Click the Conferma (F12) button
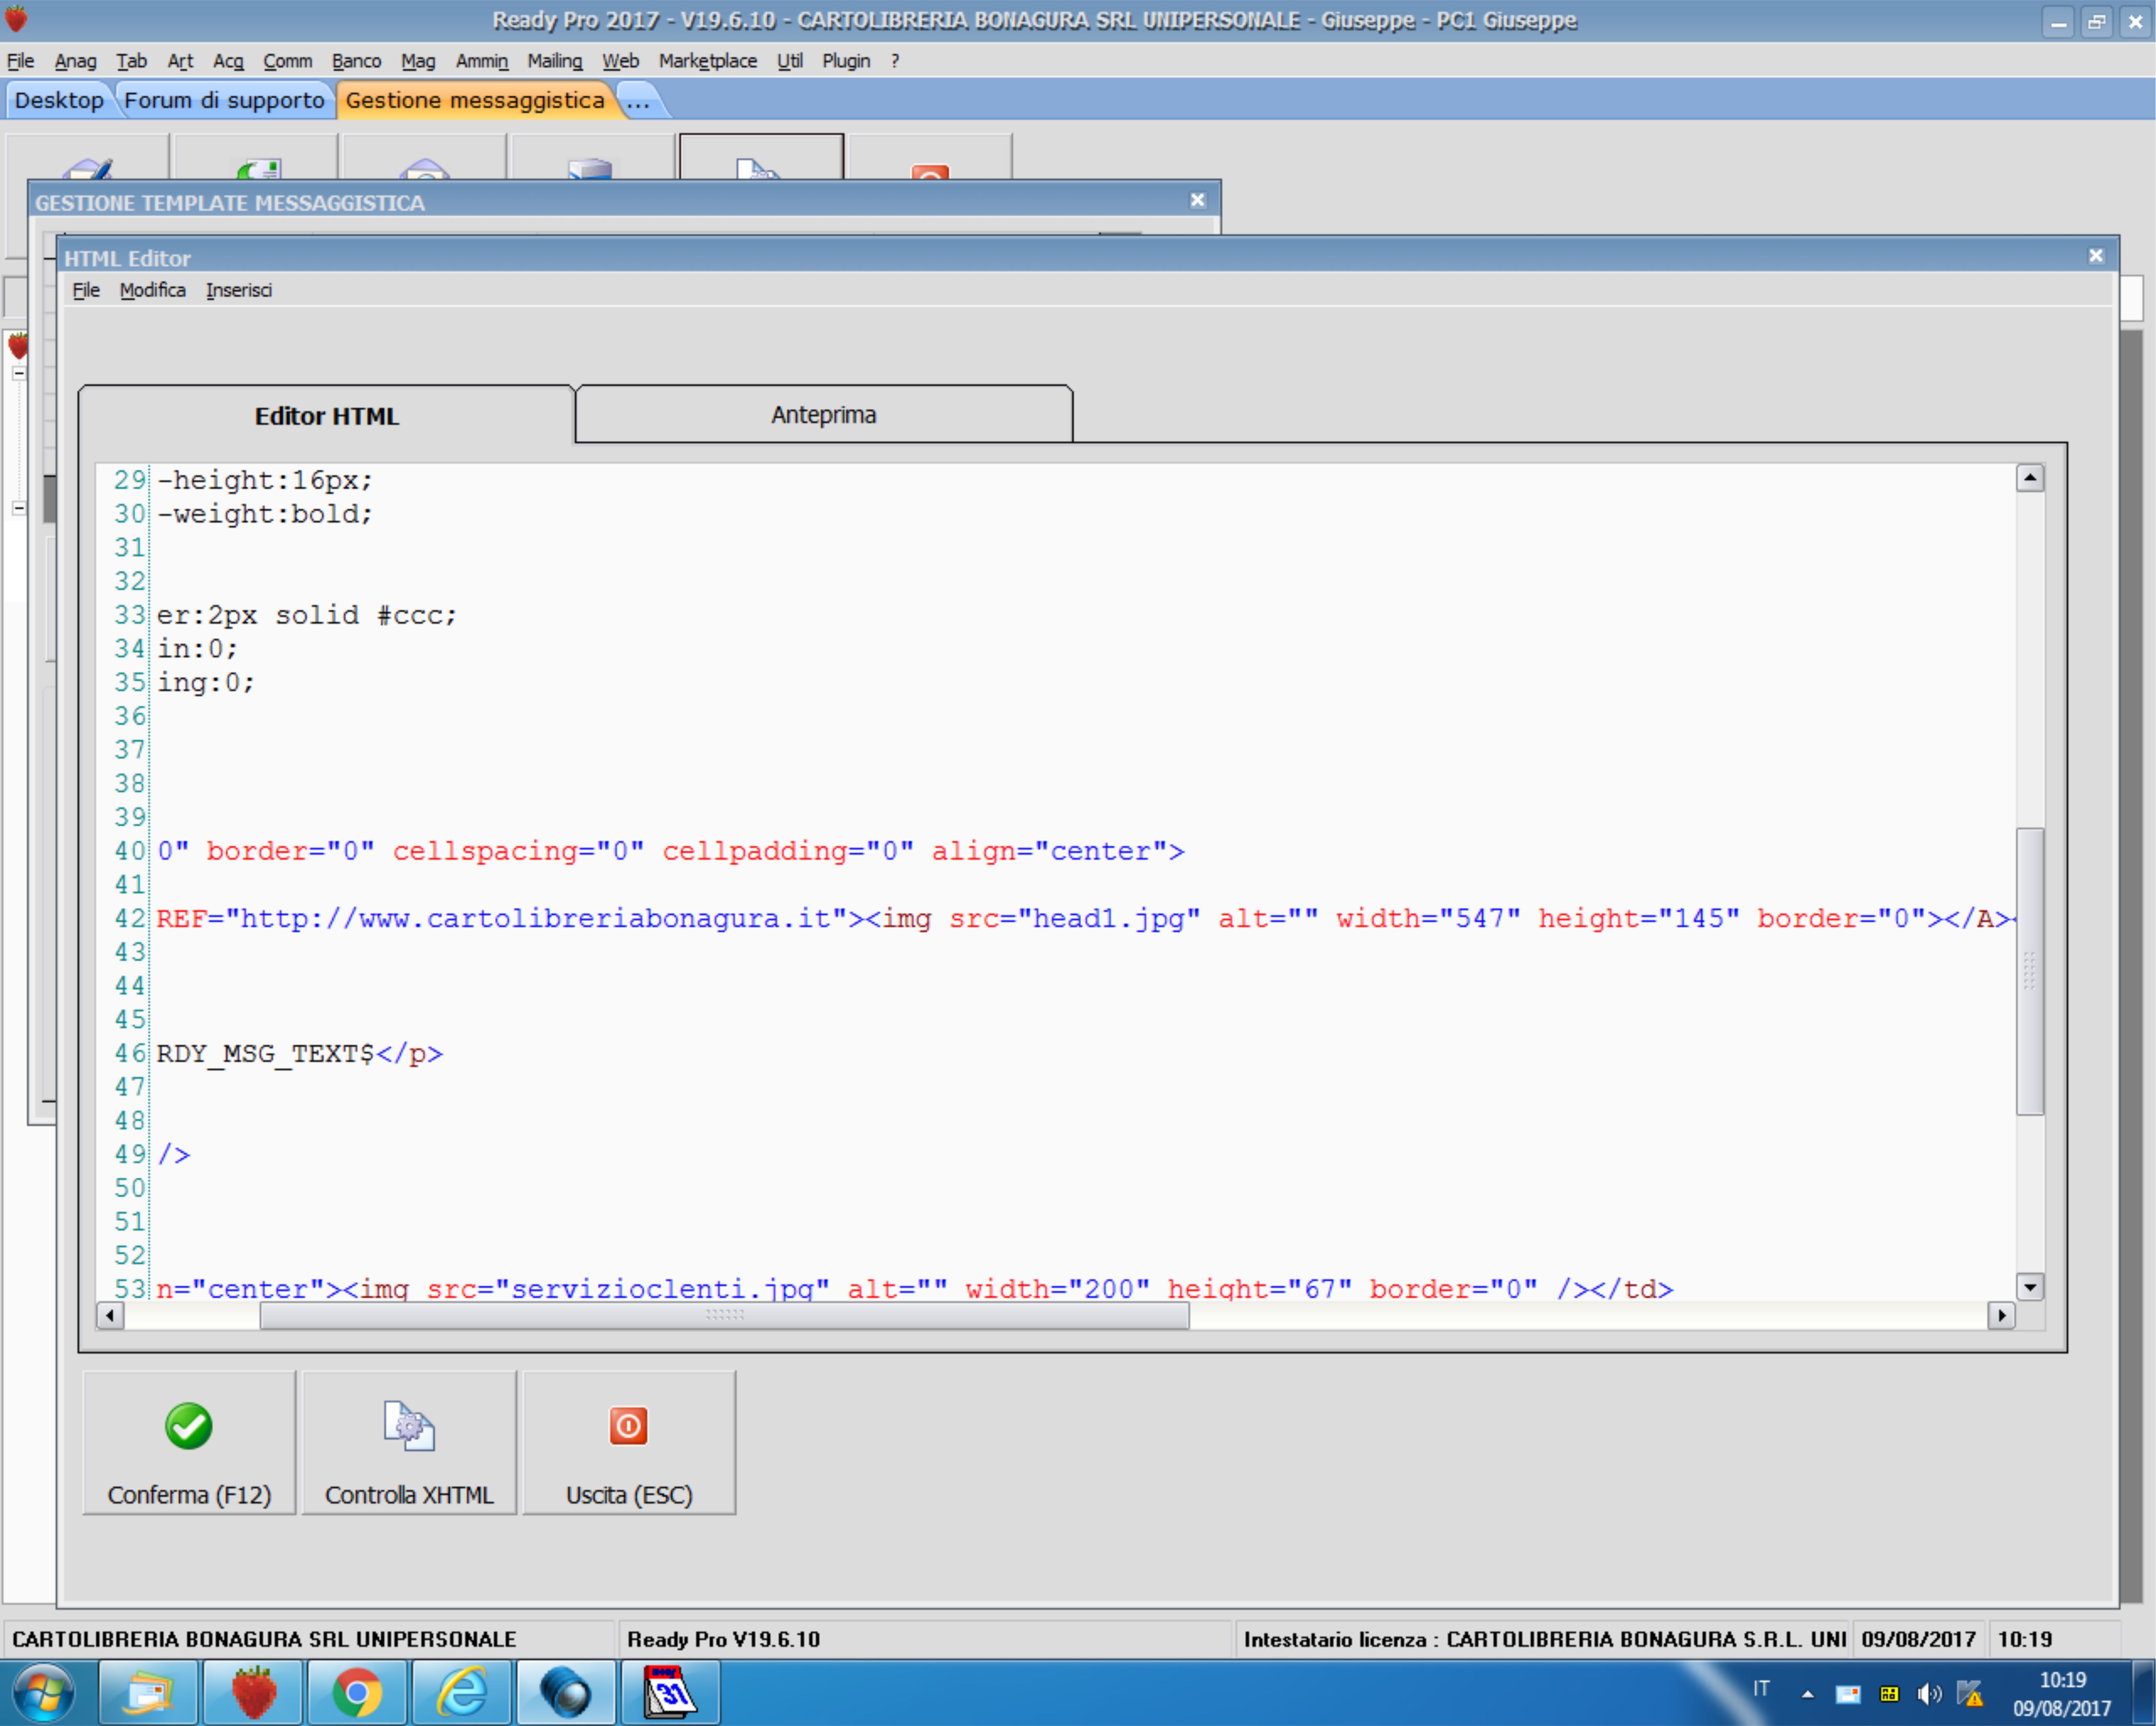The width and height of the screenshot is (2156, 1726). pos(189,1442)
